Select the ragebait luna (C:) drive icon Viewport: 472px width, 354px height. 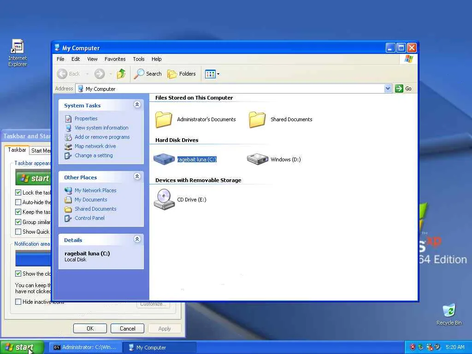coord(164,159)
